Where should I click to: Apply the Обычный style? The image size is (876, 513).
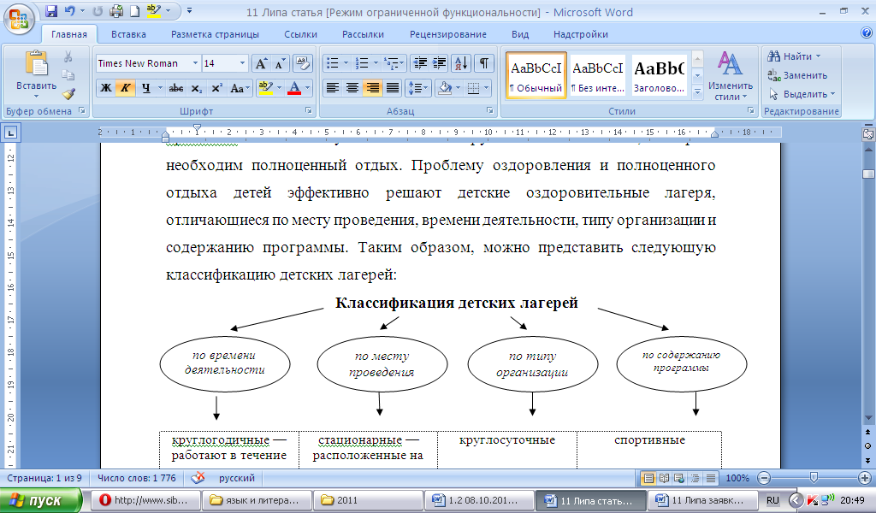(x=536, y=76)
